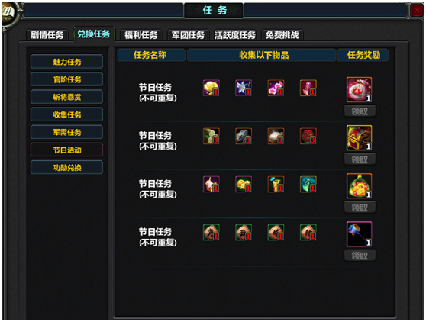
Task: Click the oranges fruit item icon
Action: point(244,184)
